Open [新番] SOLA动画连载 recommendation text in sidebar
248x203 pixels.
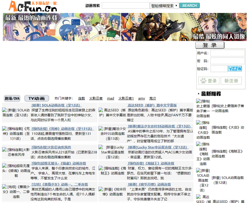[x=228, y=180]
